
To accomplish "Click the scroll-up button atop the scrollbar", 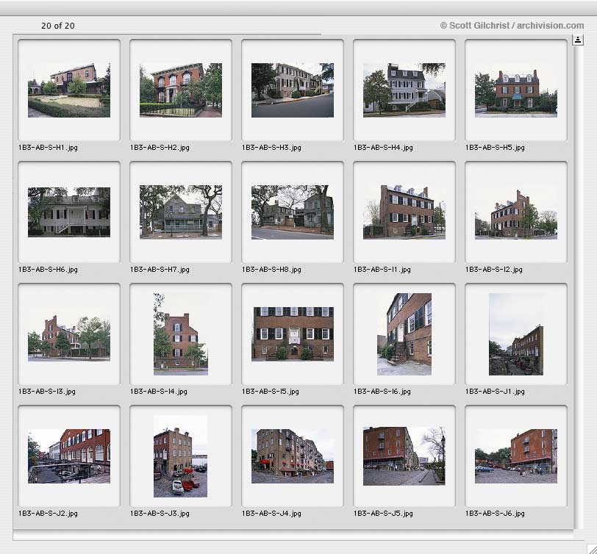I will 578,40.
